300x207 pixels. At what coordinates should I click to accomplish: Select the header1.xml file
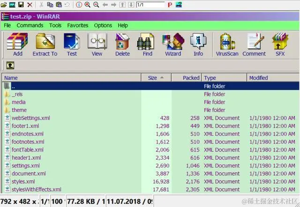(151, 158)
